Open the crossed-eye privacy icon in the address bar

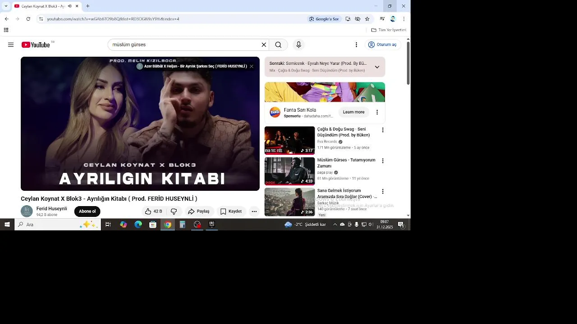tap(357, 19)
